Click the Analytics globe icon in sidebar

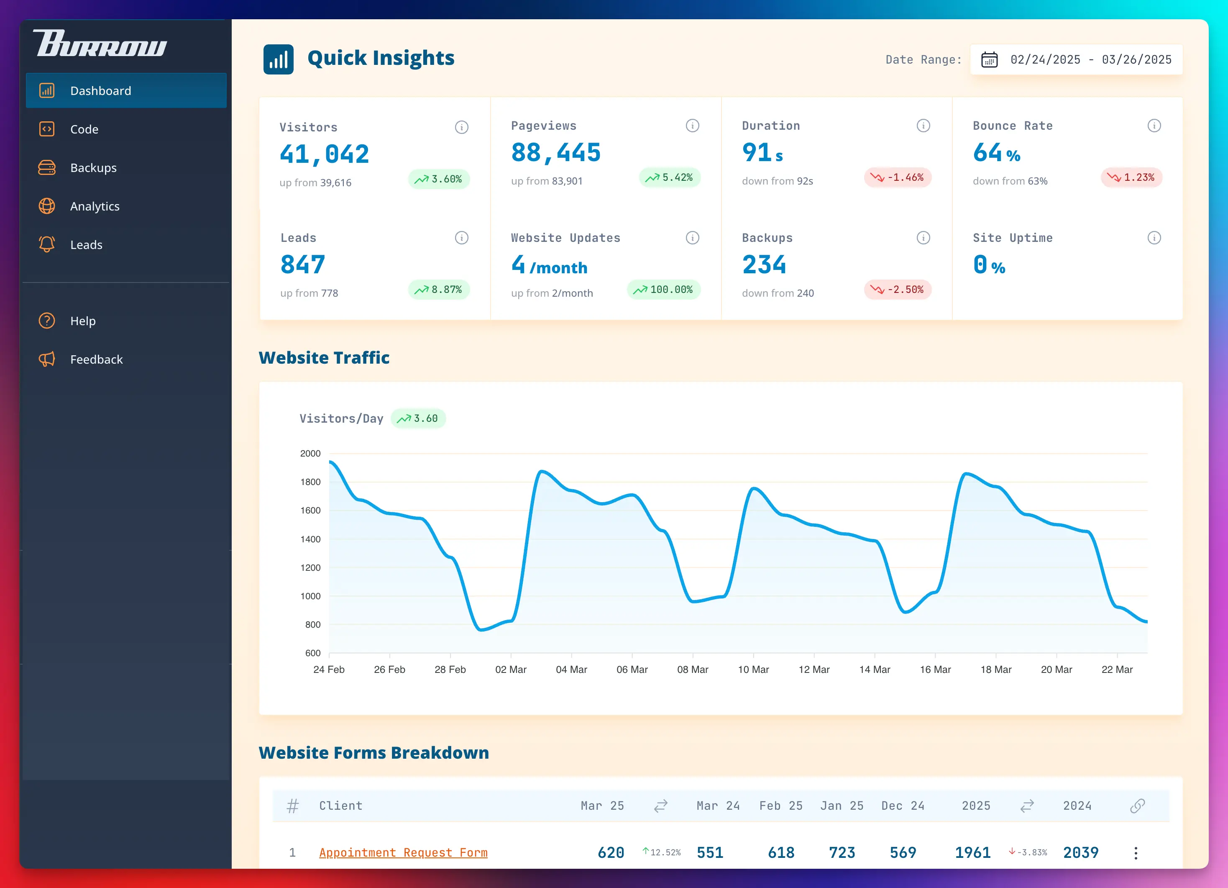click(x=47, y=206)
